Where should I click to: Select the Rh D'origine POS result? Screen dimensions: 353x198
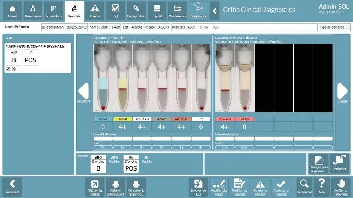131,164
